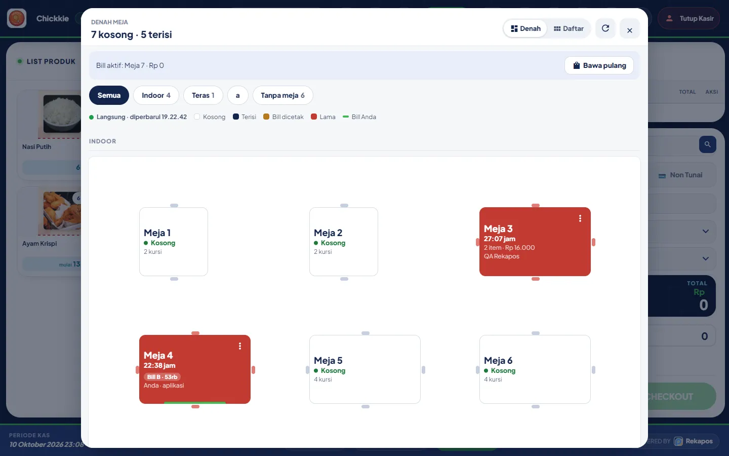The image size is (729, 456).
Task: Switch to Daftar list view
Action: point(569,28)
